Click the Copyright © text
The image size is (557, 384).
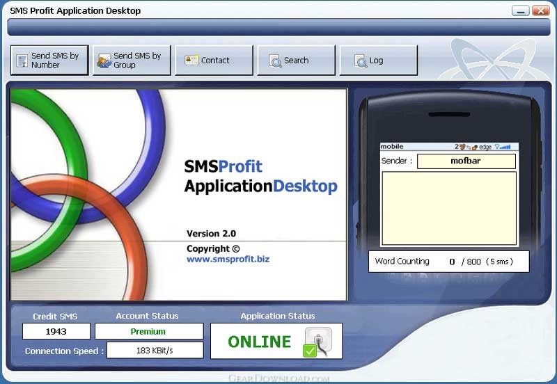[x=213, y=248]
